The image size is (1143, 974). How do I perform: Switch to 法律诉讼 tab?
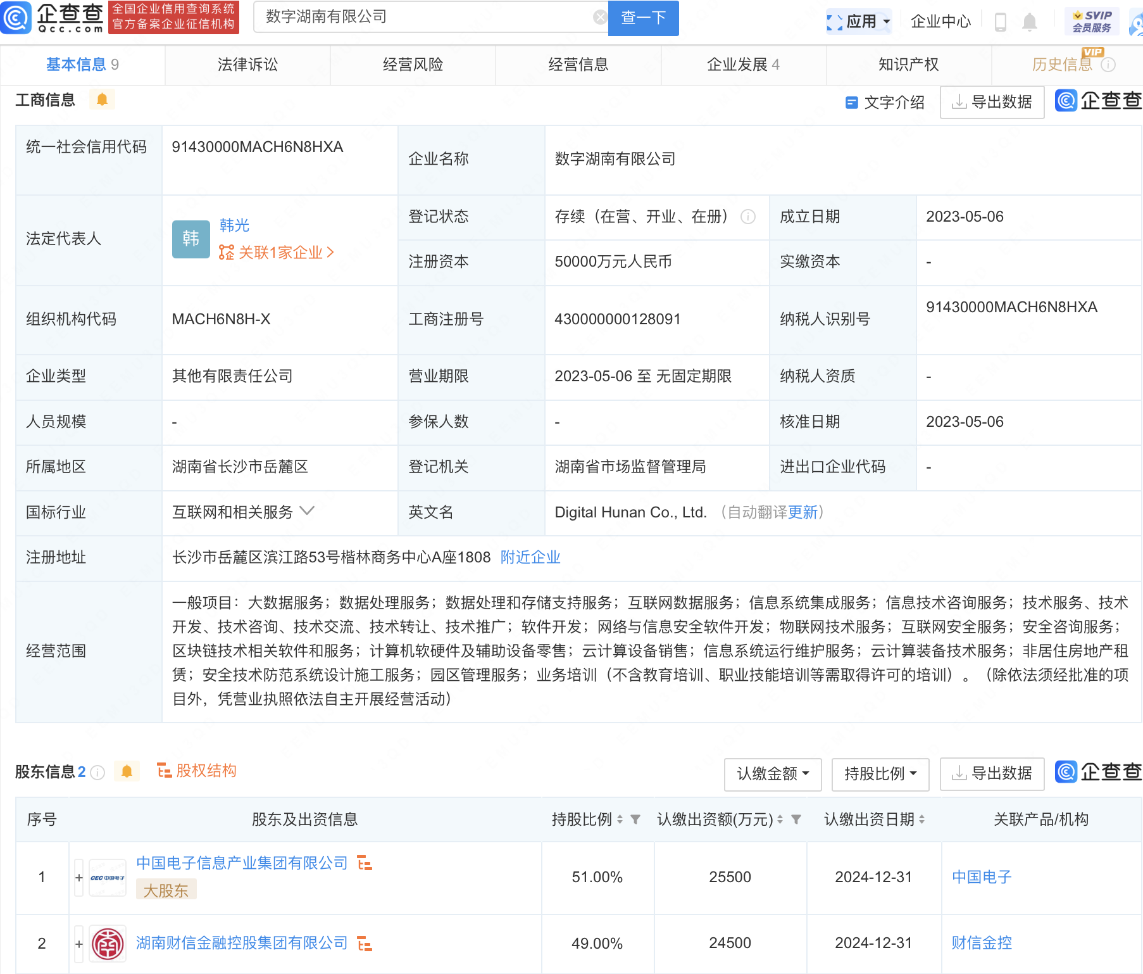[x=247, y=65]
